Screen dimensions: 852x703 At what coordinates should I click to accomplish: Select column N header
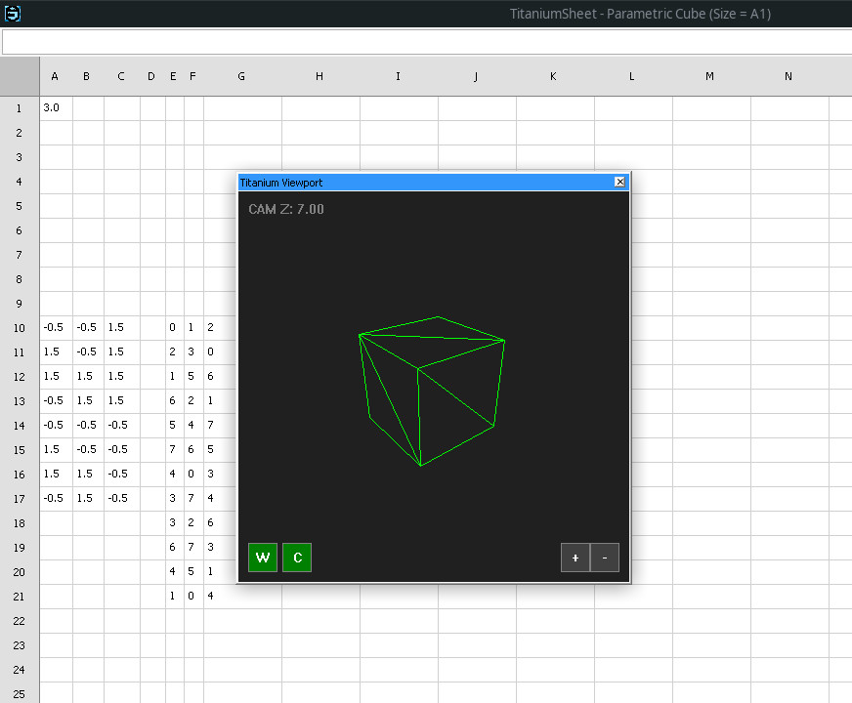coord(788,76)
